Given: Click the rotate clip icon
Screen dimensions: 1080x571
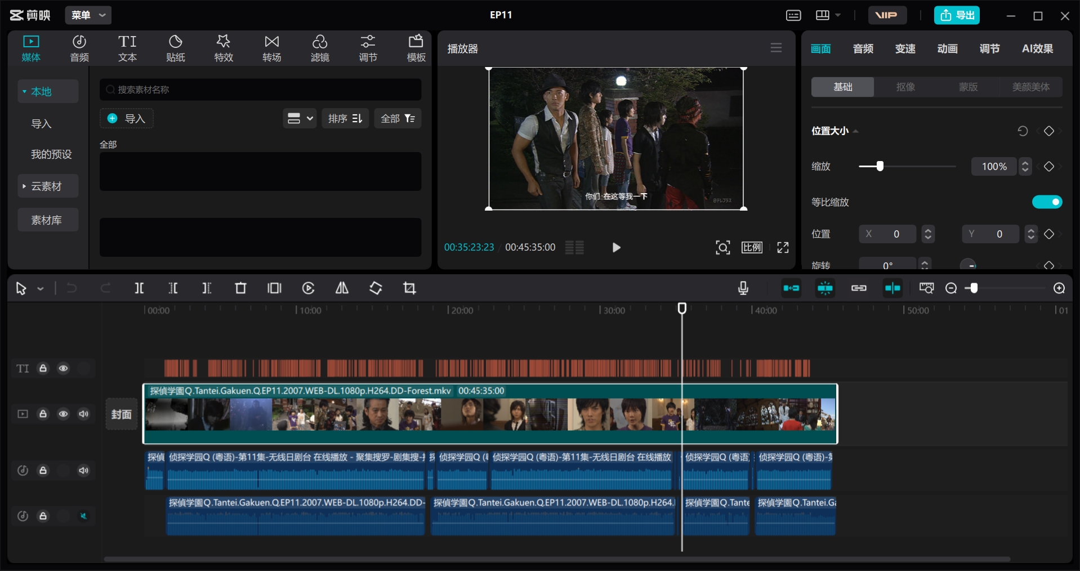Looking at the screenshot, I should coord(376,288).
